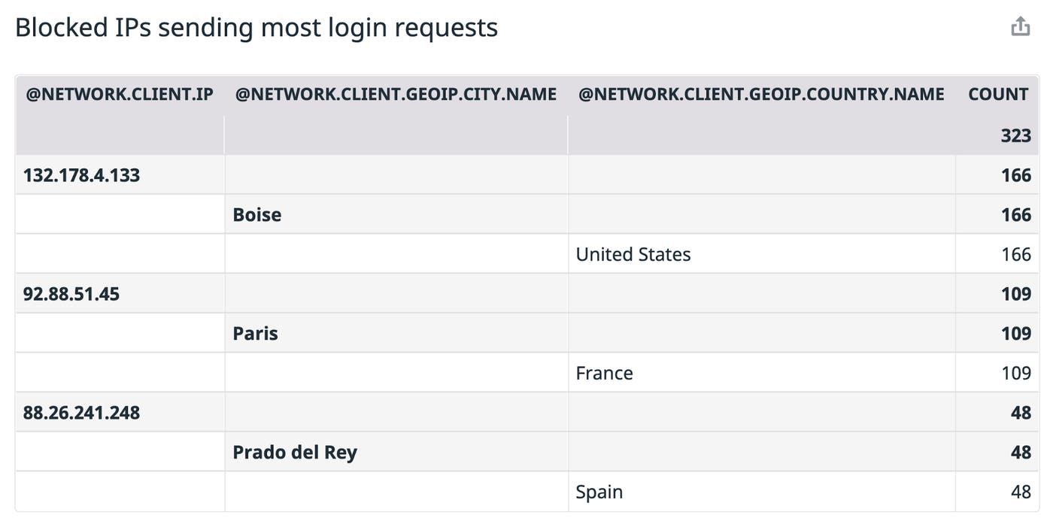
Task: Select the country United States
Action: (633, 253)
